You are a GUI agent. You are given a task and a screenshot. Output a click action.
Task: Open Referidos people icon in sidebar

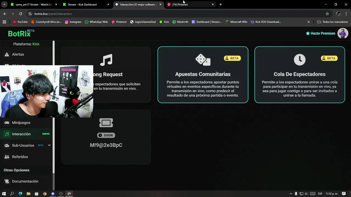click(x=7, y=157)
